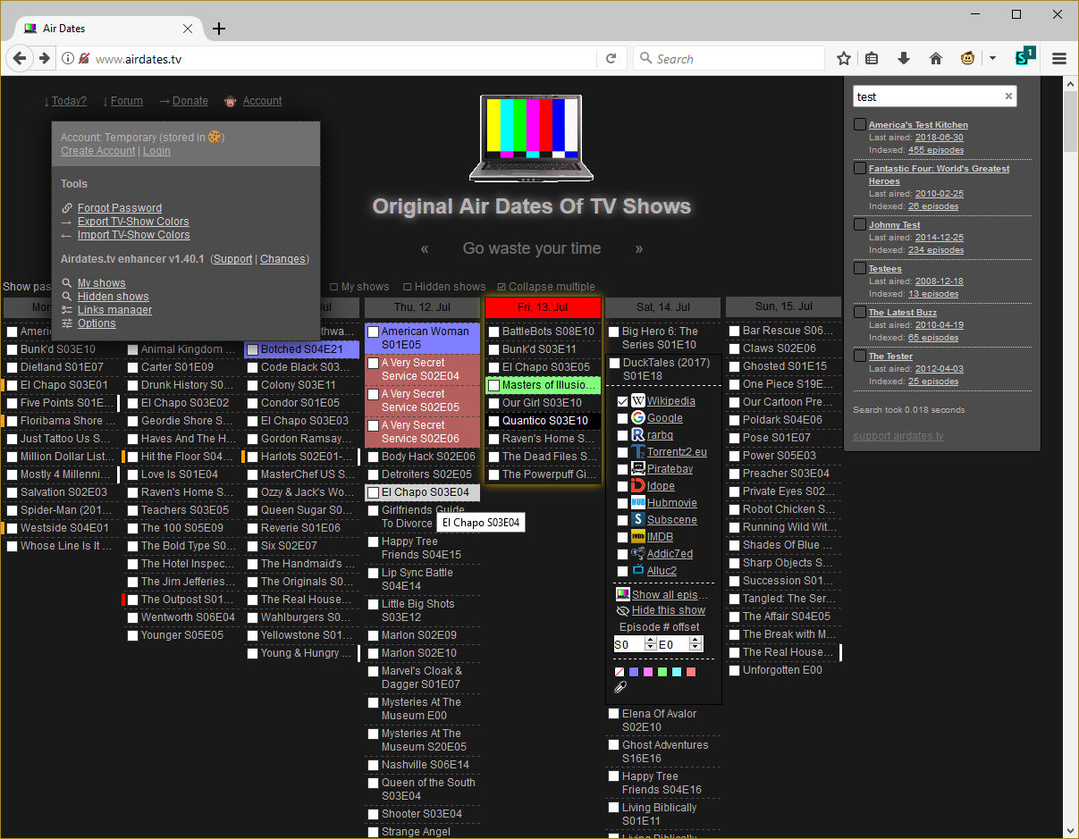Go back with the browser back arrow
The height and width of the screenshot is (839, 1079).
(x=20, y=58)
